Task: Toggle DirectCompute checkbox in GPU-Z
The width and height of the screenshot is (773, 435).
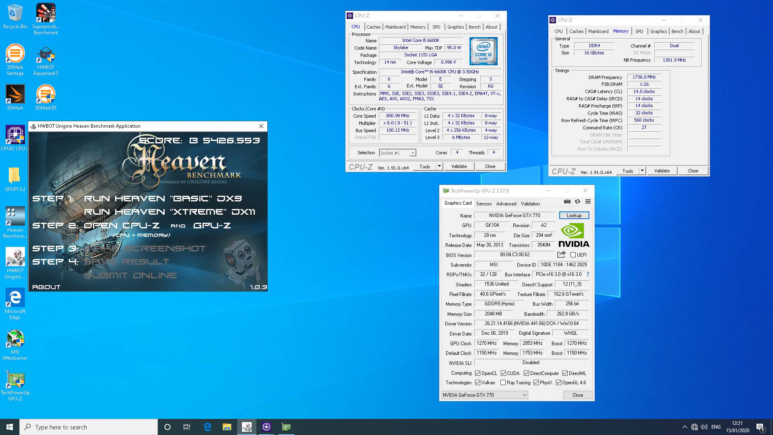Action: [x=526, y=373]
